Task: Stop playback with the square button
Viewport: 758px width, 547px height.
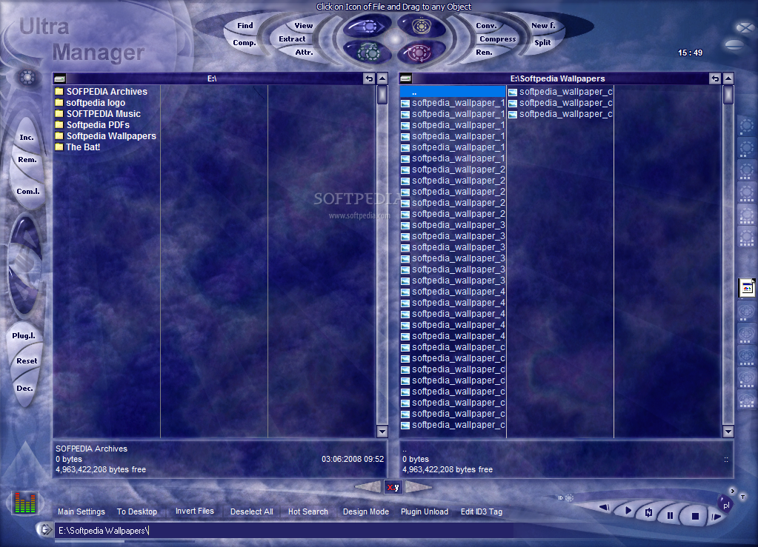Action: (x=695, y=516)
